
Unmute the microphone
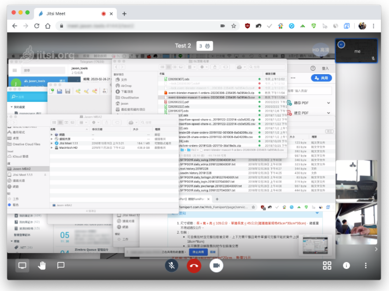[x=171, y=266]
